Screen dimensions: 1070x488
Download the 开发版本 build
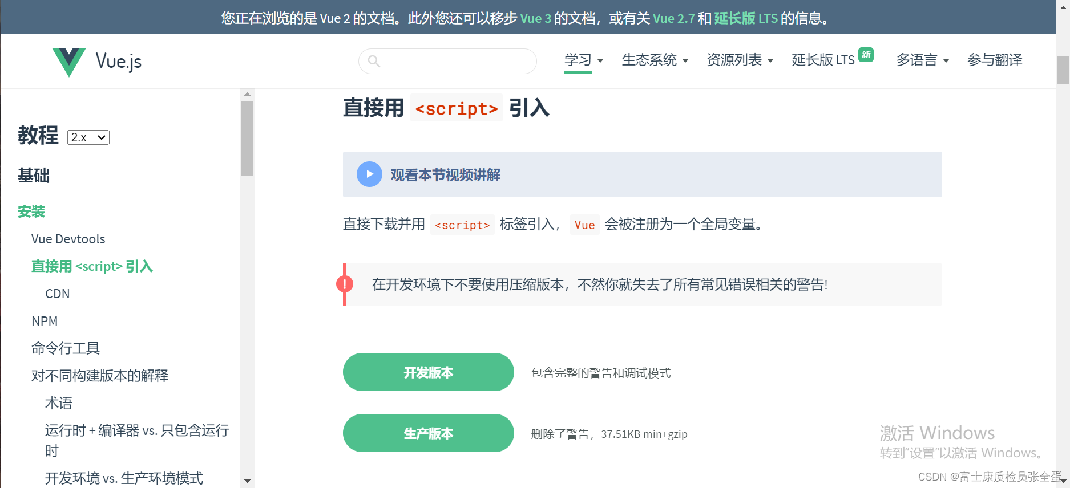(429, 372)
